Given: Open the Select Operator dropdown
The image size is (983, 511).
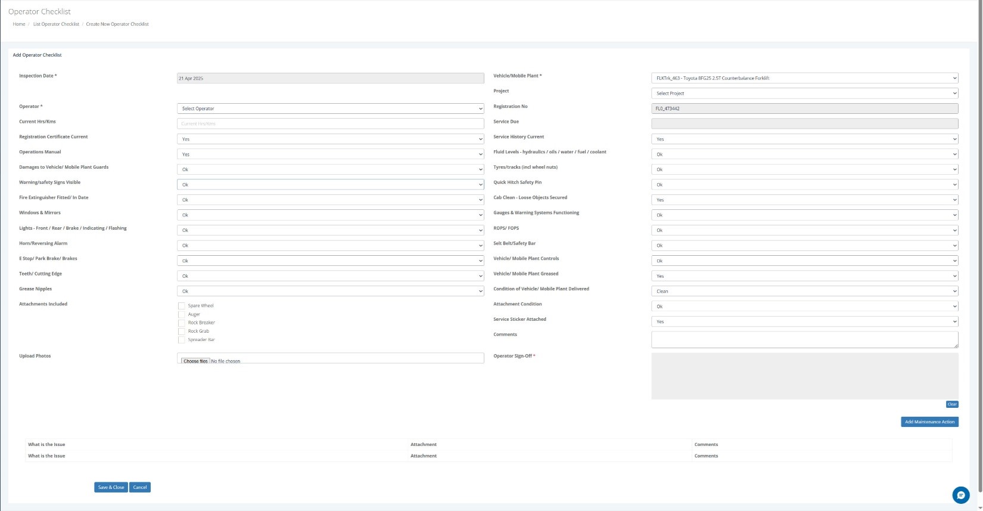Looking at the screenshot, I should click(x=330, y=109).
